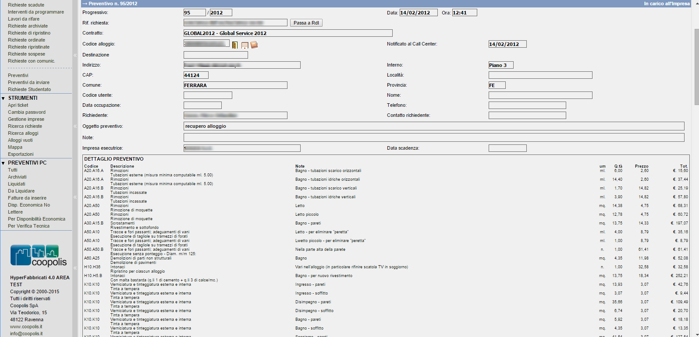Click the Oggetto preventivo field

(434, 126)
